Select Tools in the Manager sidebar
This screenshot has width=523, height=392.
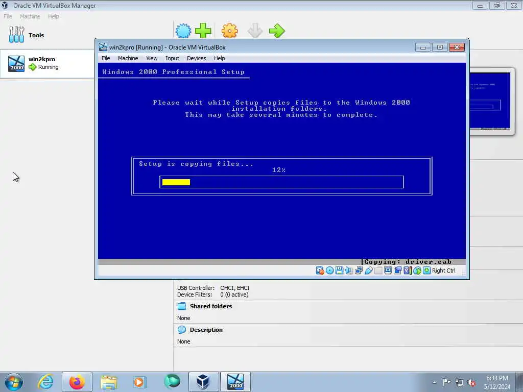[46, 35]
